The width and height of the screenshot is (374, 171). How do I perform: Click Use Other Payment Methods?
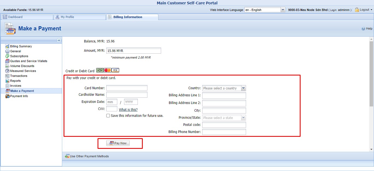click(89, 156)
